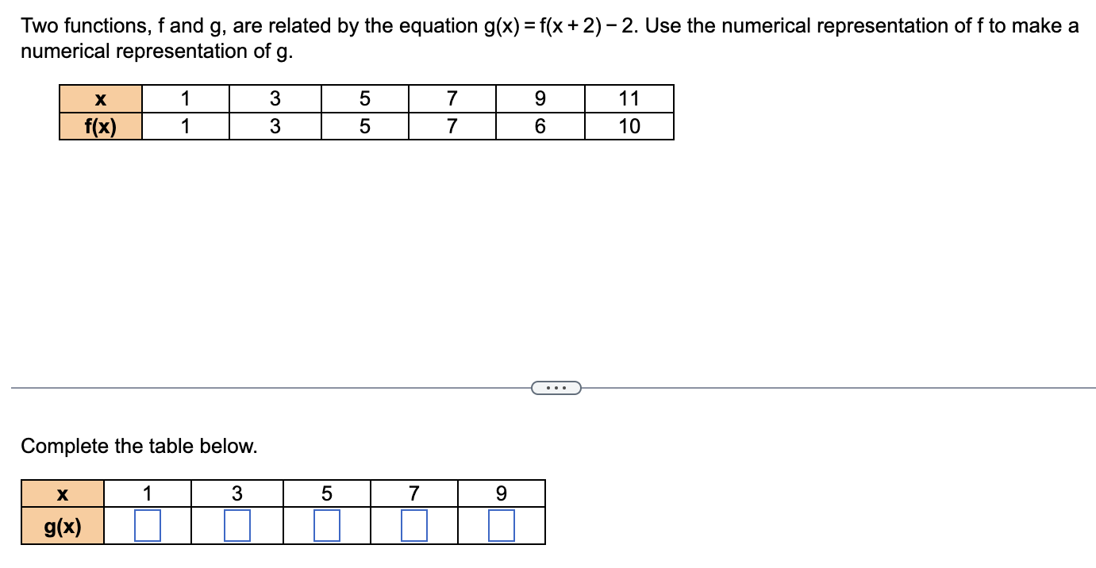Screen dimensions: 1096x568
Task: Click the last g(x) answer box
Action: pos(501,524)
